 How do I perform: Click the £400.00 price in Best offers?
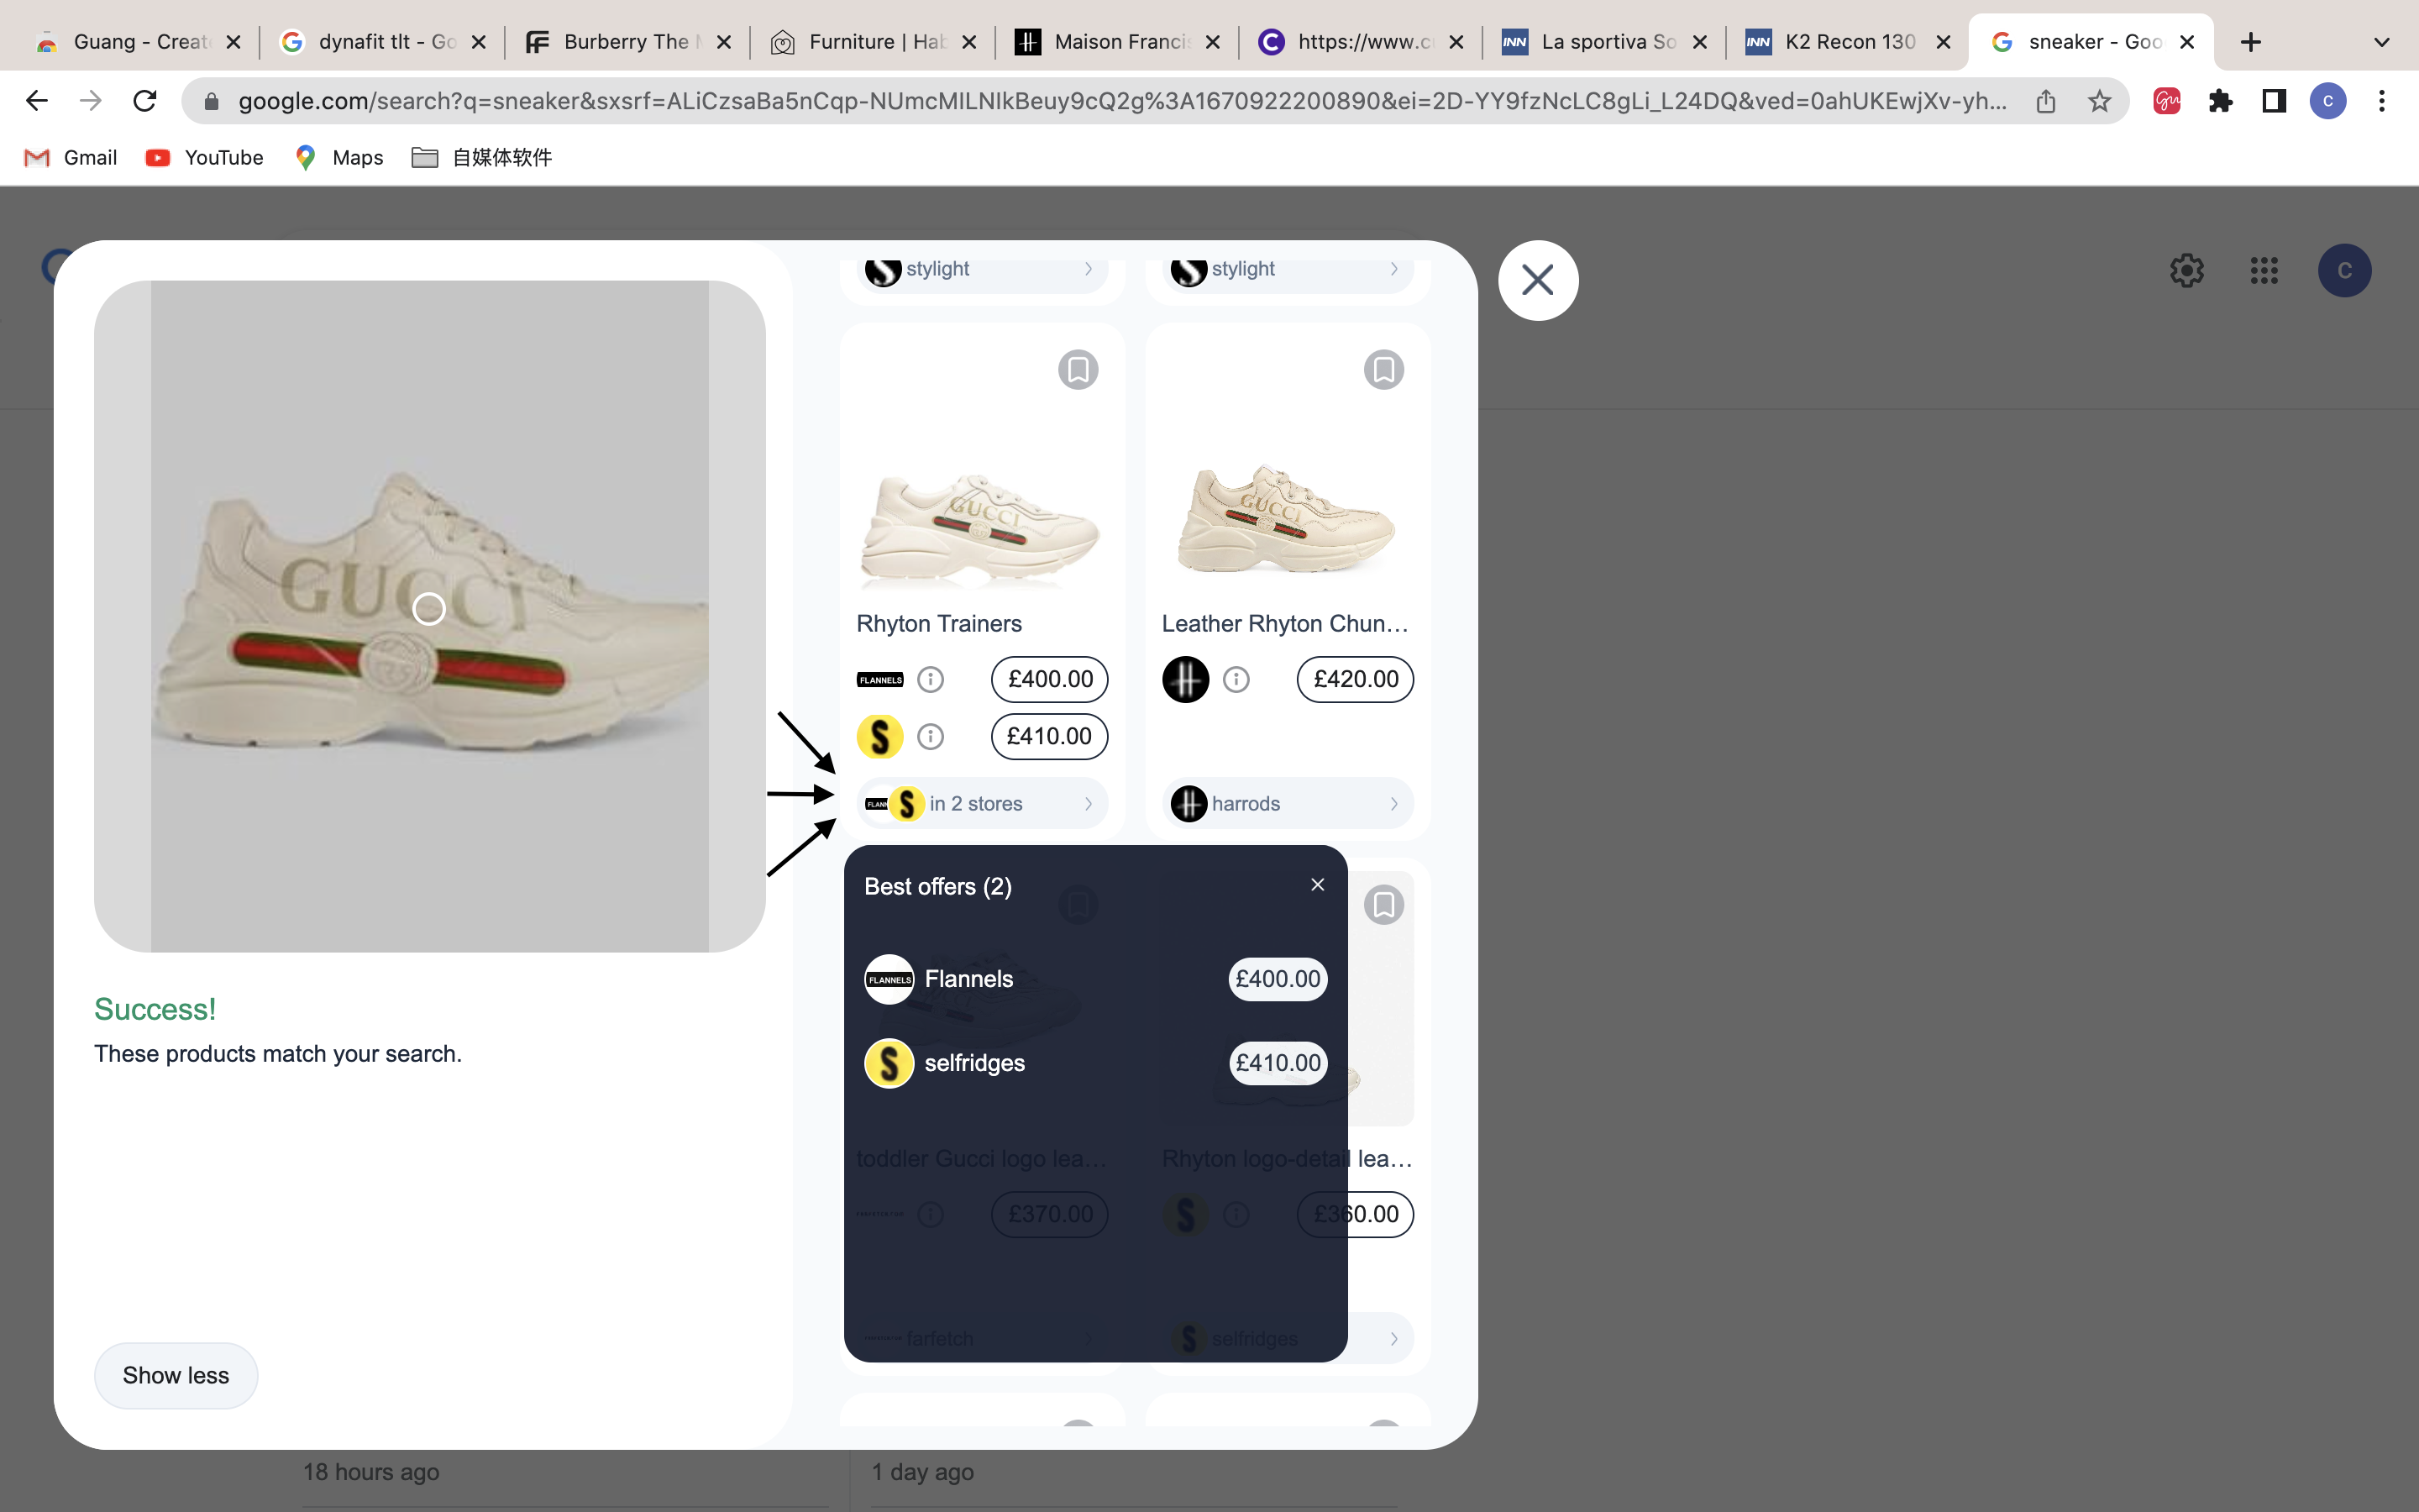coord(1278,979)
